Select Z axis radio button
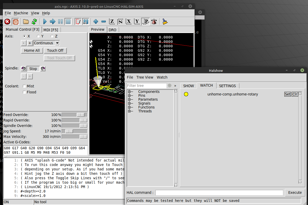Screen dimensions: 308x205 pos(52,36)
